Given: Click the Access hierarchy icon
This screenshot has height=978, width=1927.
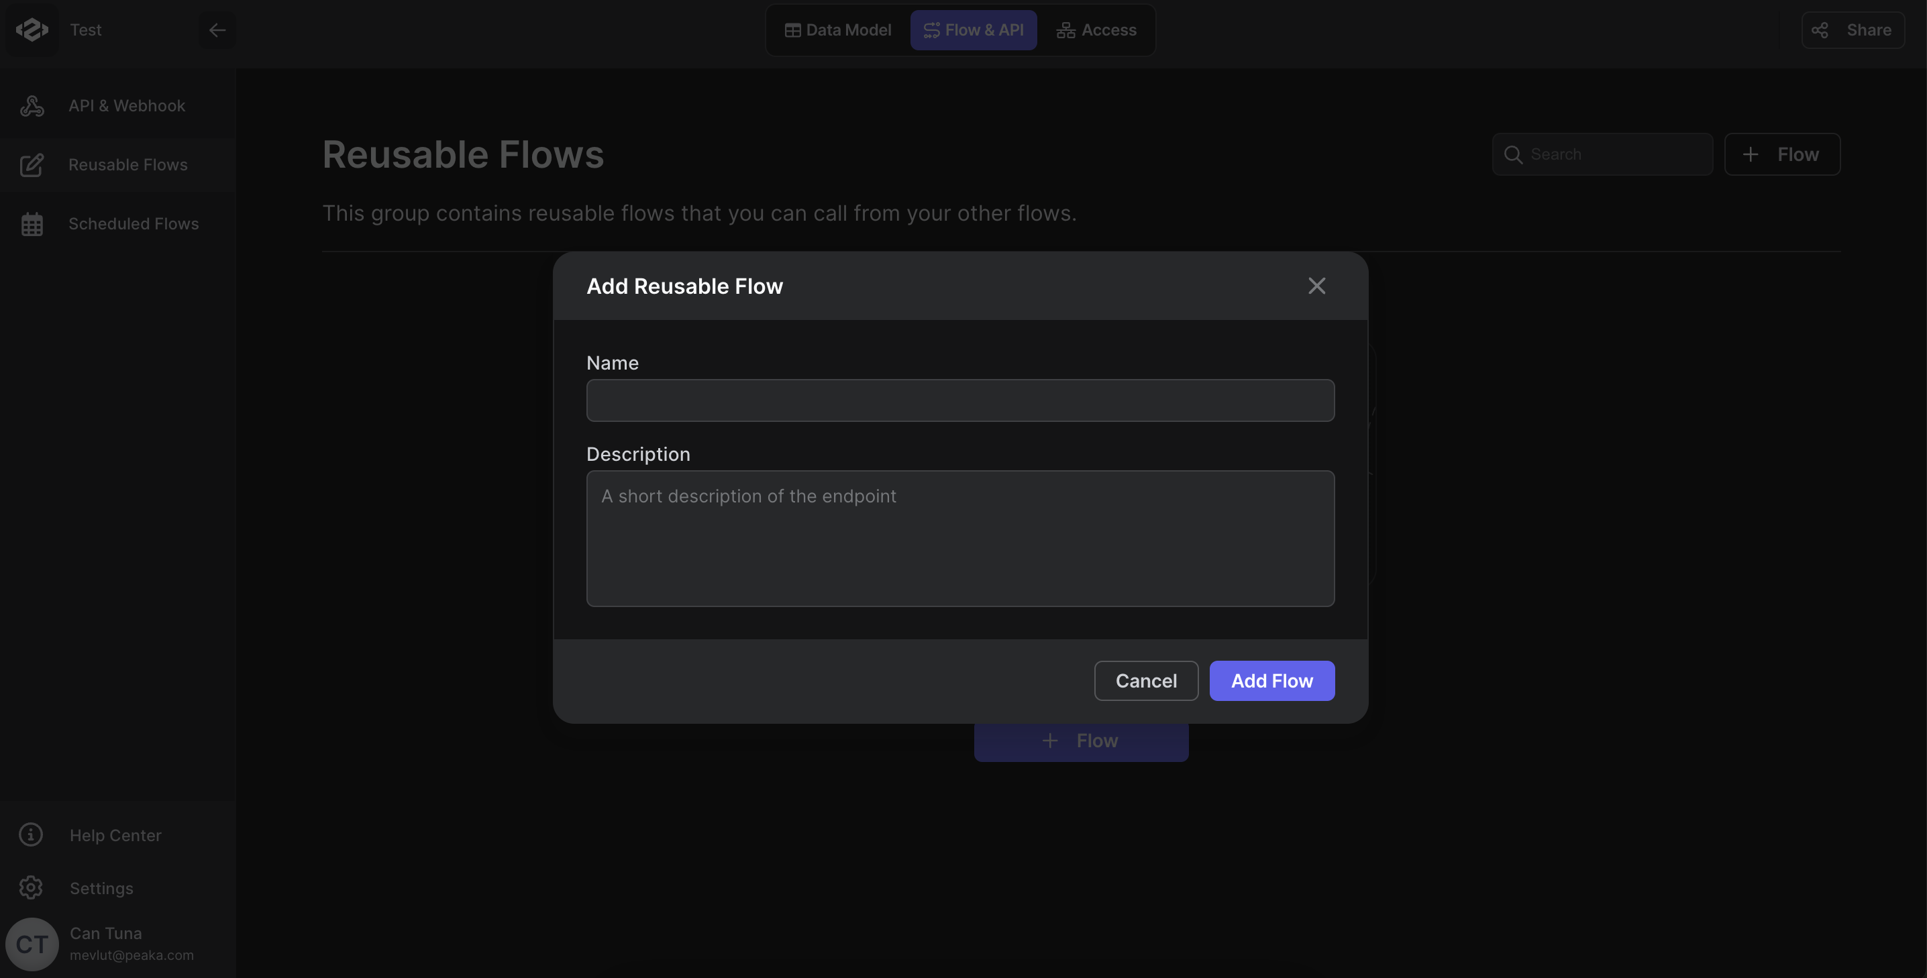Looking at the screenshot, I should pos(1065,30).
